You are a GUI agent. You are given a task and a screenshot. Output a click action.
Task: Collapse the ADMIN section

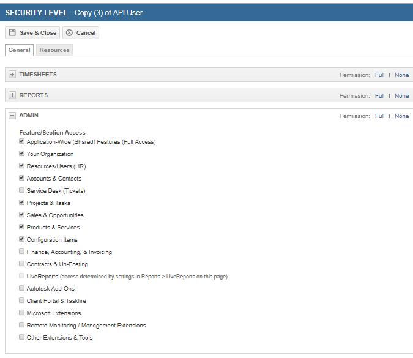point(12,116)
